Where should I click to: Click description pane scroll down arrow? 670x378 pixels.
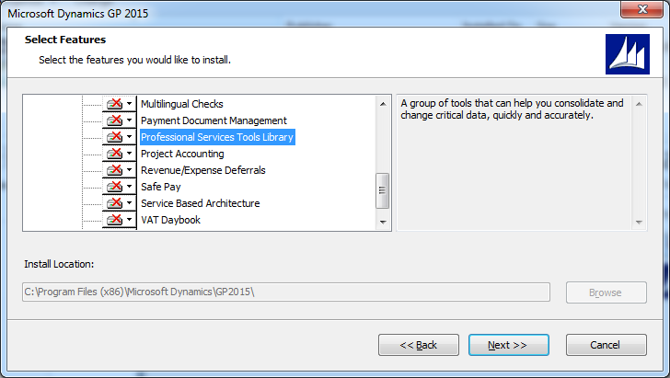639,222
